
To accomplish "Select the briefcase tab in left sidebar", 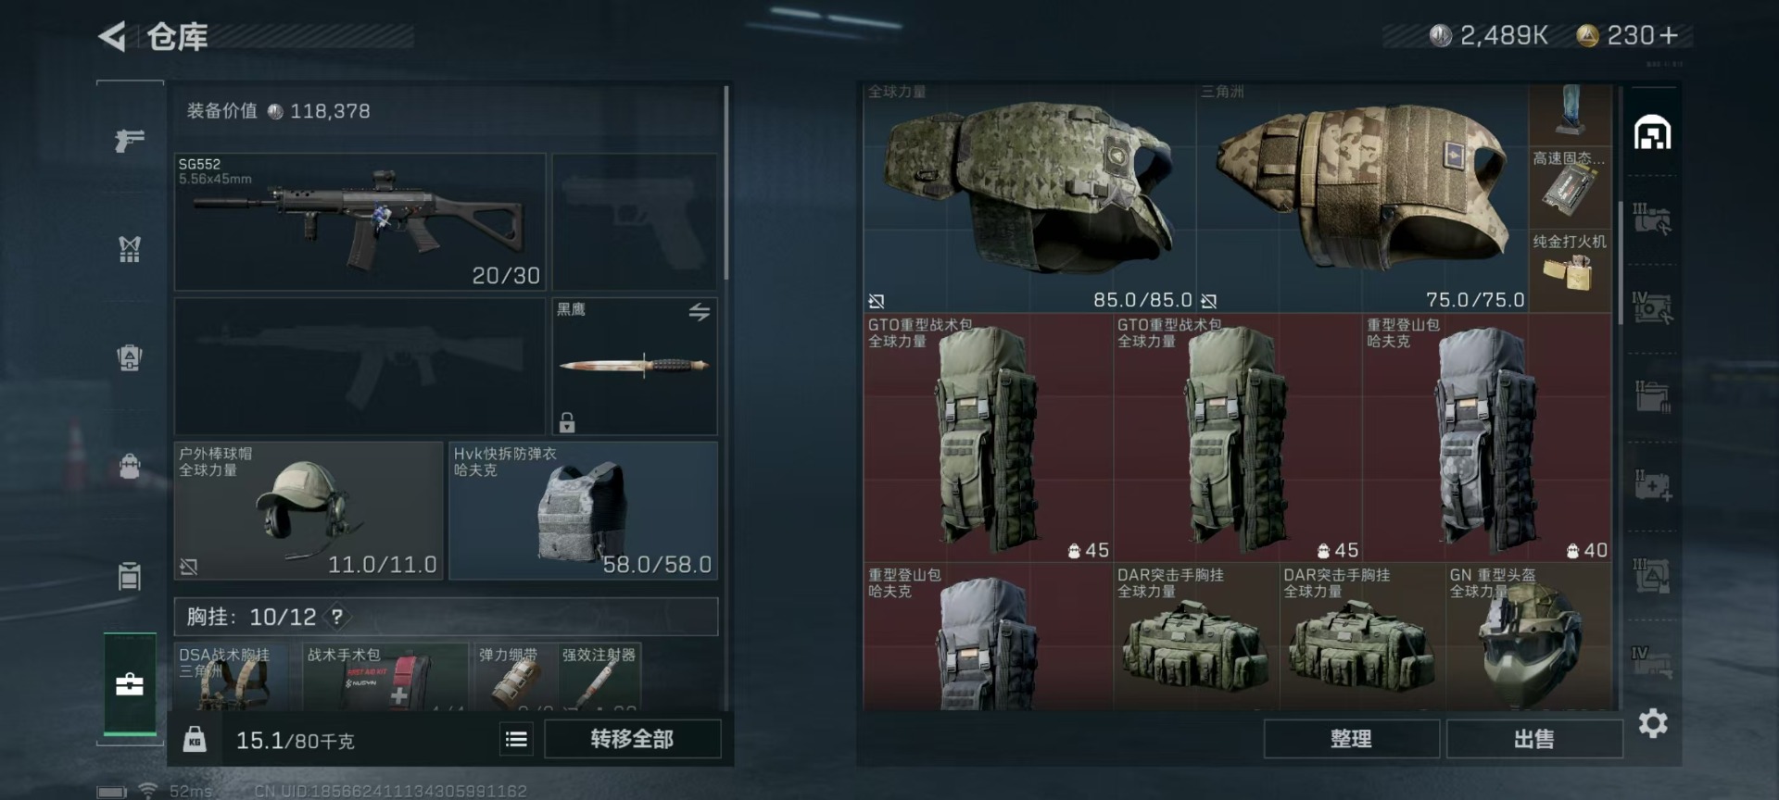I will coord(130,684).
